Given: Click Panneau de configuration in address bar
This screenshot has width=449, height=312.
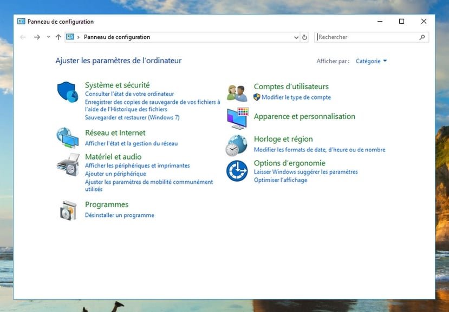Looking at the screenshot, I should click(117, 37).
